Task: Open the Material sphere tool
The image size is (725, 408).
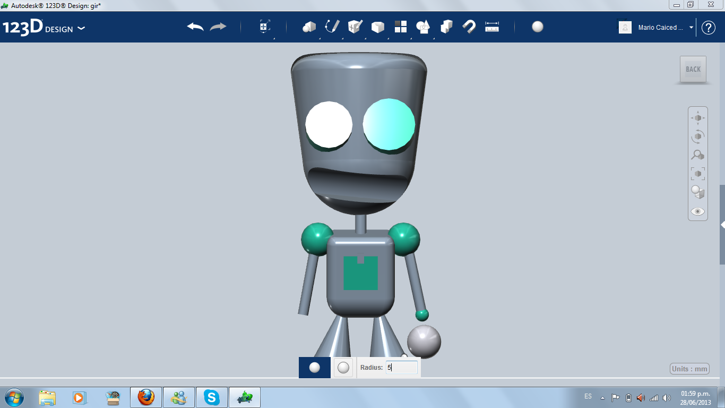Action: pos(538,27)
